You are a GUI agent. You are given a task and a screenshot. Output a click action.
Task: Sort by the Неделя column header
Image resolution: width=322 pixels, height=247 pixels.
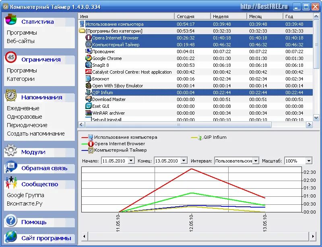click(229, 16)
